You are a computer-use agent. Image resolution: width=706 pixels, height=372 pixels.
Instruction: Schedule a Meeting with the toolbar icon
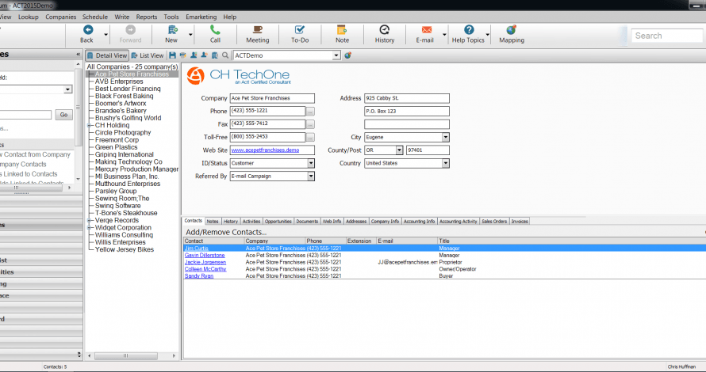pyautogui.click(x=258, y=29)
